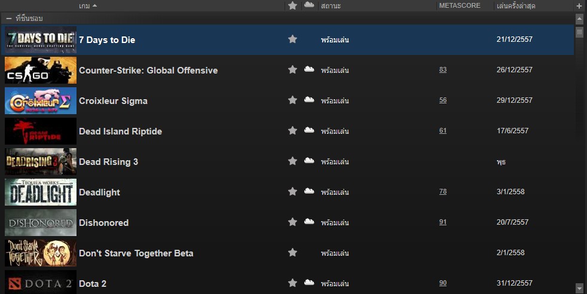
Task: Select Dead Rising 3 title text
Action: pyautogui.click(x=109, y=162)
